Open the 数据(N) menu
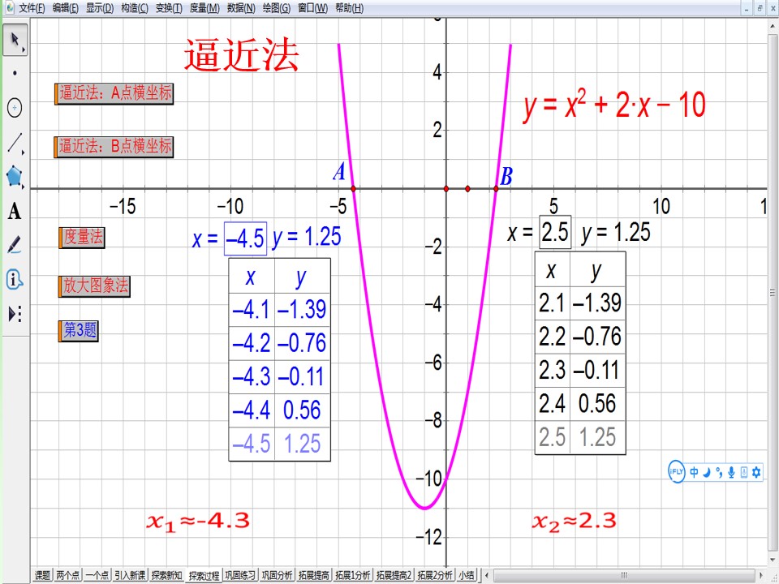Viewport: 779px width, 584px height. coord(241,8)
